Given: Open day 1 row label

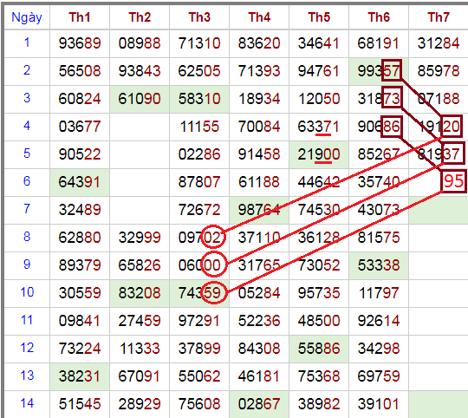Looking at the screenshot, I should tap(27, 42).
